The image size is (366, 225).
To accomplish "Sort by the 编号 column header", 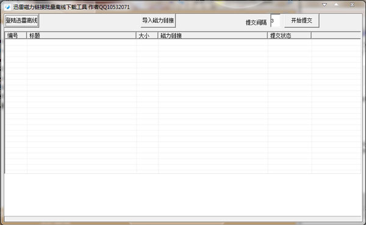I will tap(16, 35).
